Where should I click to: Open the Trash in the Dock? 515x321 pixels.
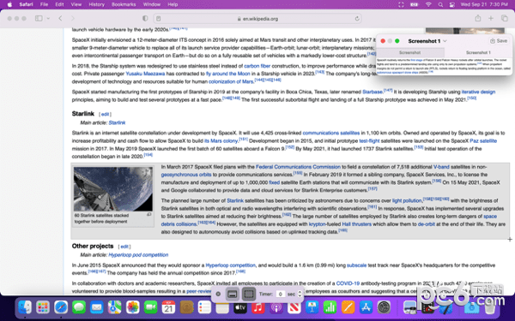tap(489, 307)
